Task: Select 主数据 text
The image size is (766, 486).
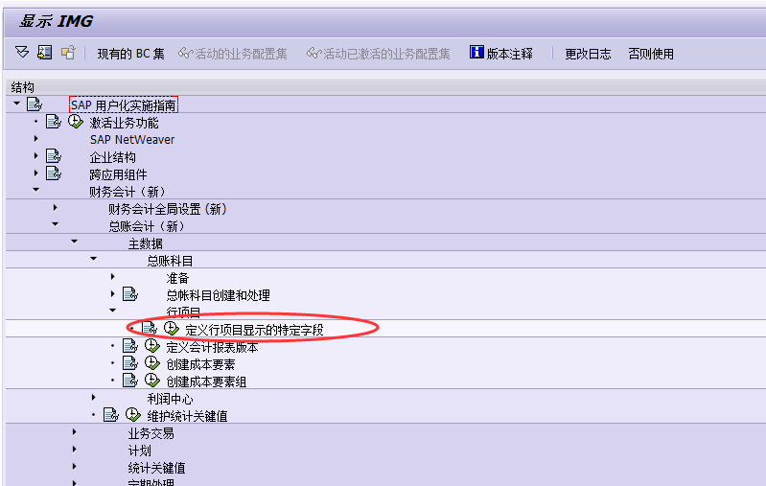Action: tap(145, 243)
